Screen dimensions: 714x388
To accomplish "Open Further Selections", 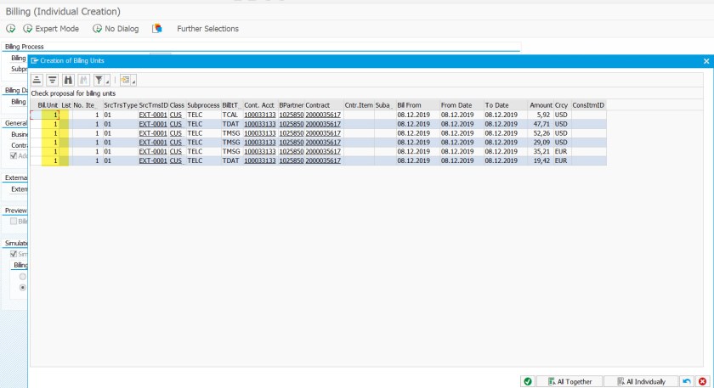I will click(x=207, y=29).
